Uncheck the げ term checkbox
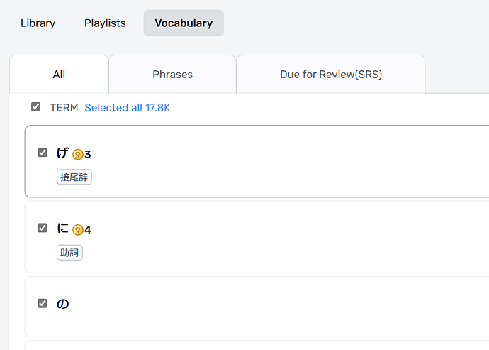Screen dimensions: 489x350 43,153
